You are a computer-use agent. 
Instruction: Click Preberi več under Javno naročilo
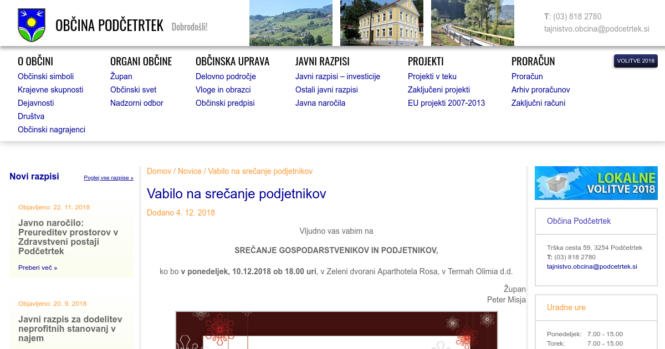tap(38, 268)
